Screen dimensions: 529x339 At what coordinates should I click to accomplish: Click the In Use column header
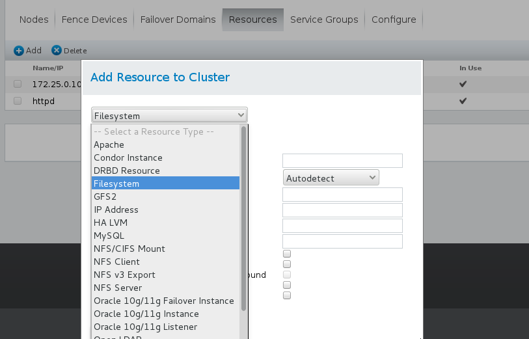pyautogui.click(x=470, y=68)
